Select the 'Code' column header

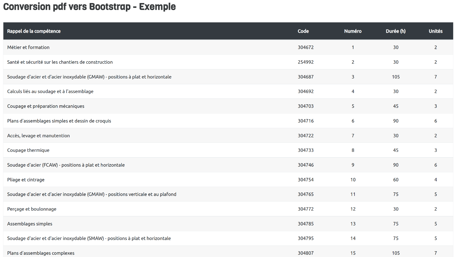click(303, 31)
